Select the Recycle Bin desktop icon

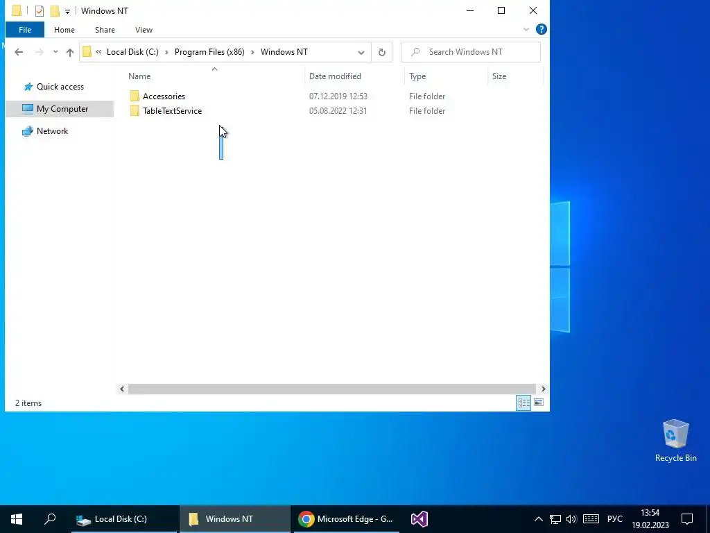tap(675, 441)
